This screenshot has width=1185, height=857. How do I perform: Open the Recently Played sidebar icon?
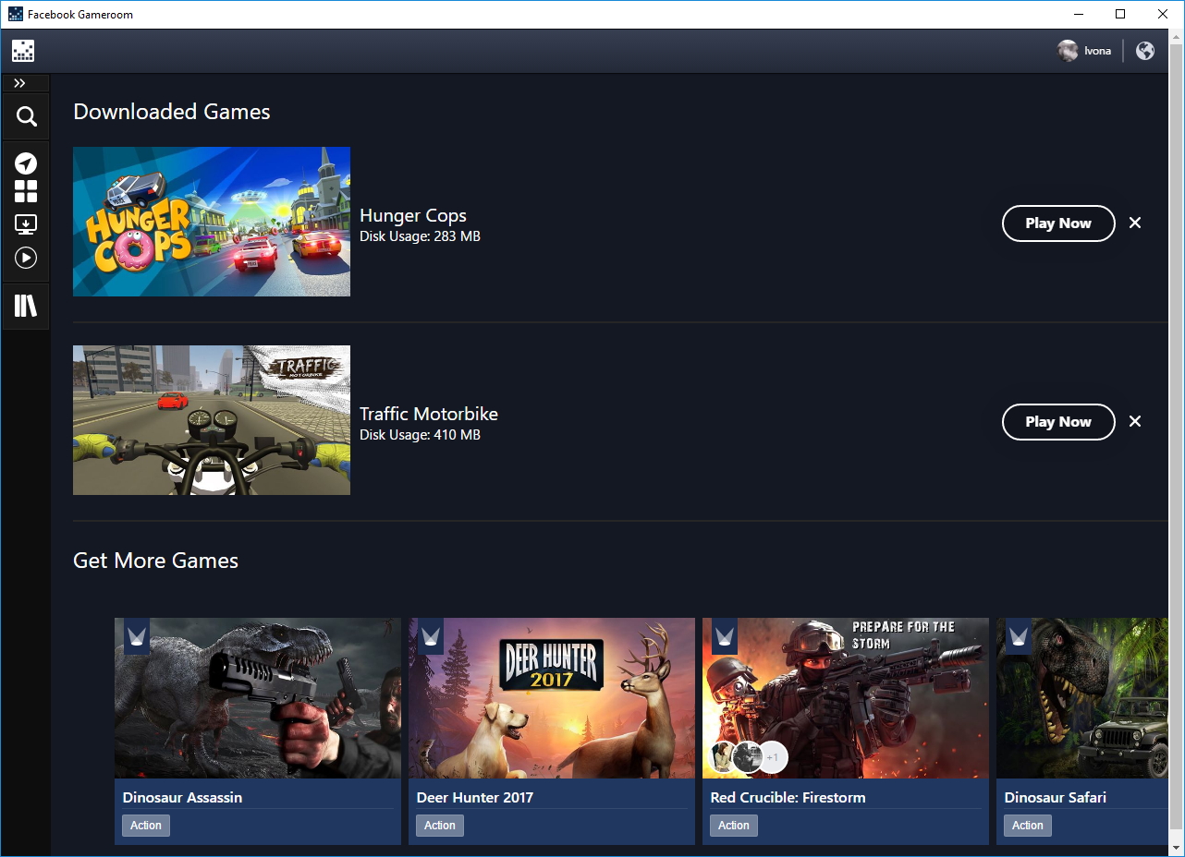pos(25,258)
